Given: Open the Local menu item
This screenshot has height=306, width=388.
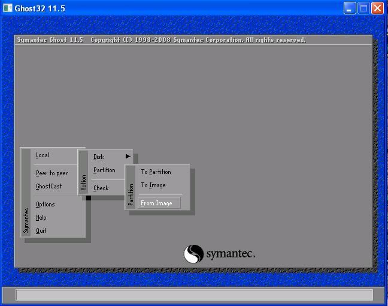Looking at the screenshot, I should click(x=43, y=155).
